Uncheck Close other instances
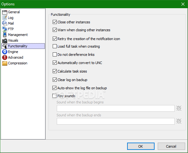 pos(55,22)
